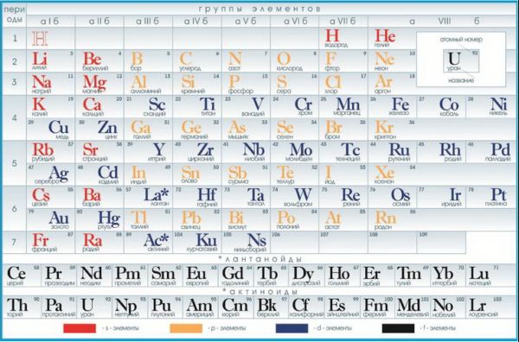Click the black f-элементы legend swatch

coord(398,328)
